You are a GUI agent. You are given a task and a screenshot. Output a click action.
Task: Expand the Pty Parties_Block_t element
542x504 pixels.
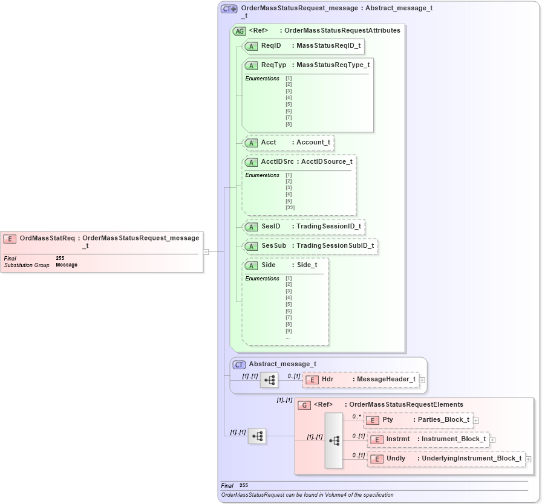click(475, 419)
